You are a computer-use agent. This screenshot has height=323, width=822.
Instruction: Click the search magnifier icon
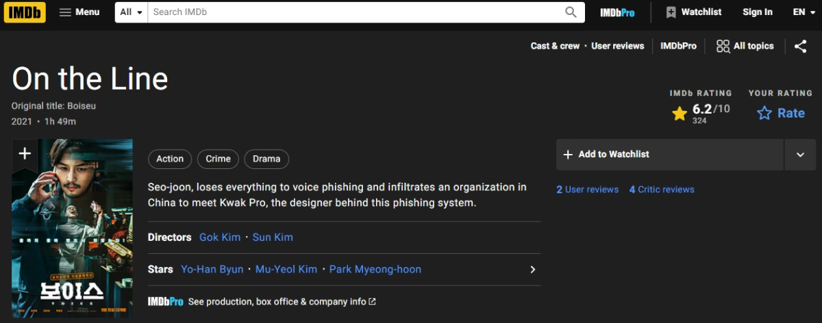coord(571,12)
